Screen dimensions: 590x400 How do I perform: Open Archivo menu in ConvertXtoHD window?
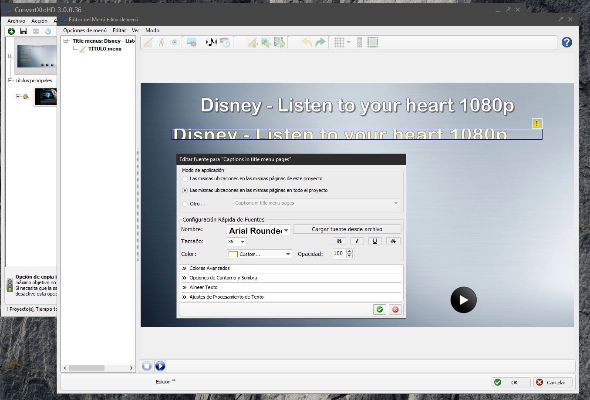click(16, 21)
